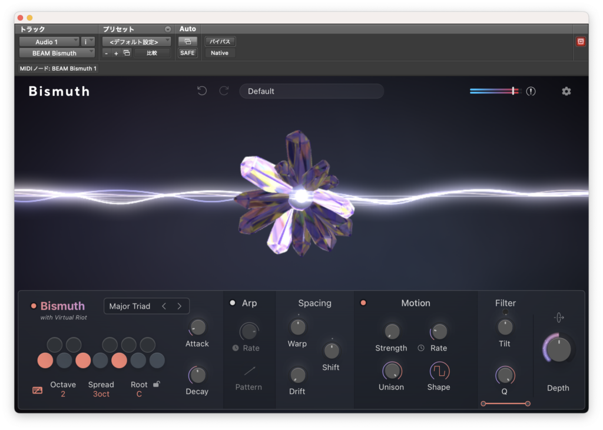
Task: Toggle the Root lock icon
Action: tap(157, 384)
